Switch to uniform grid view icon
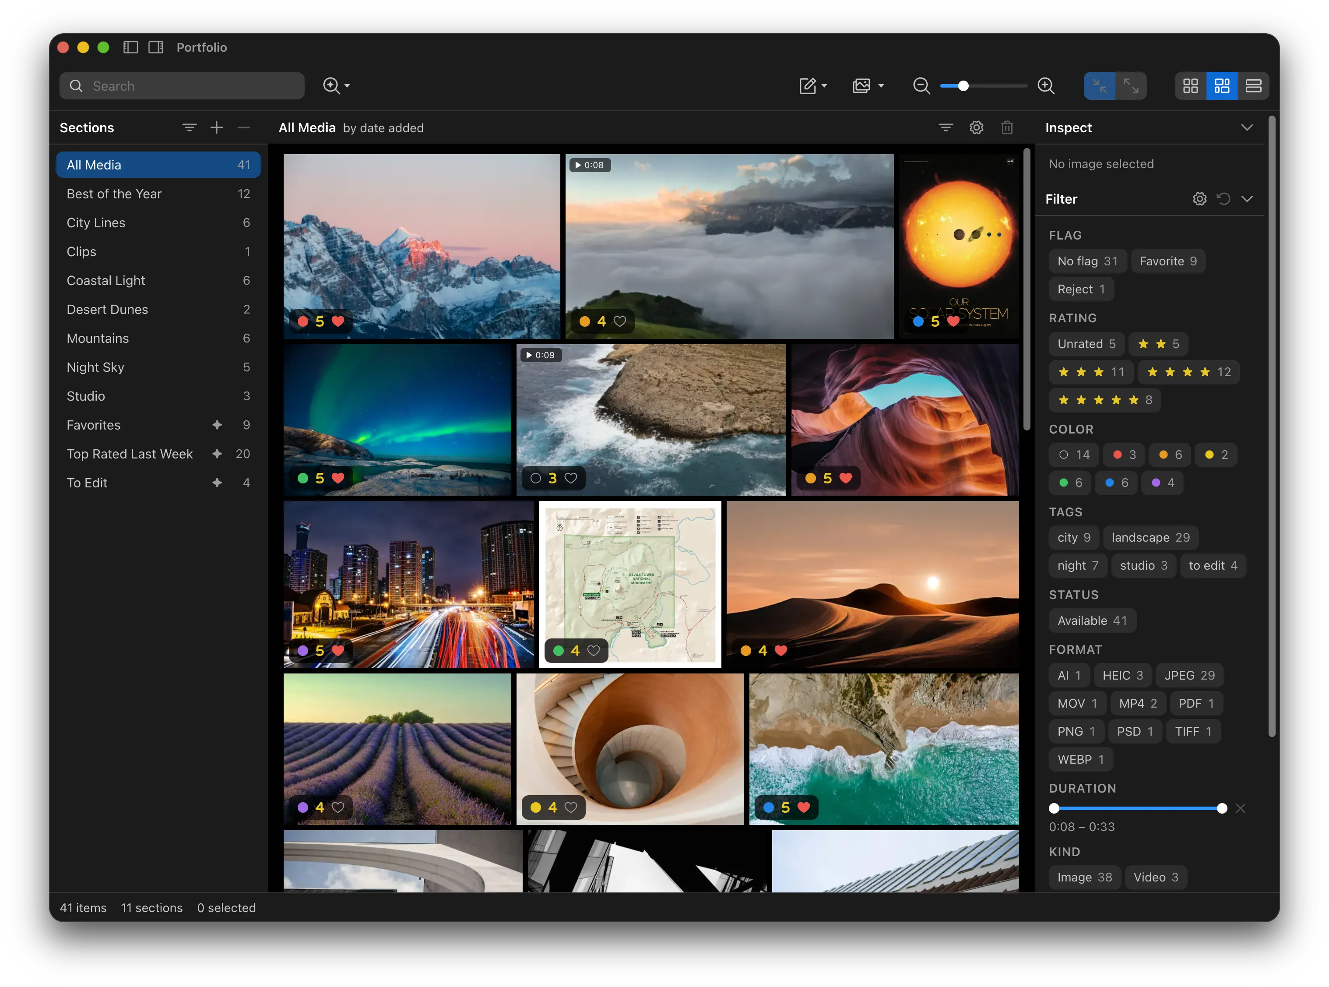This screenshot has width=1329, height=987. click(x=1190, y=86)
